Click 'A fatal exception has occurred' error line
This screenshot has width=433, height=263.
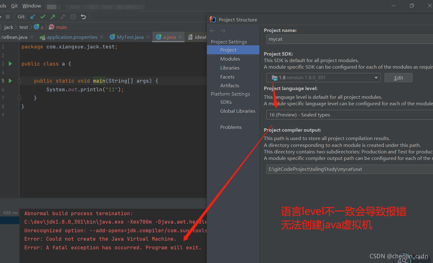(113, 247)
